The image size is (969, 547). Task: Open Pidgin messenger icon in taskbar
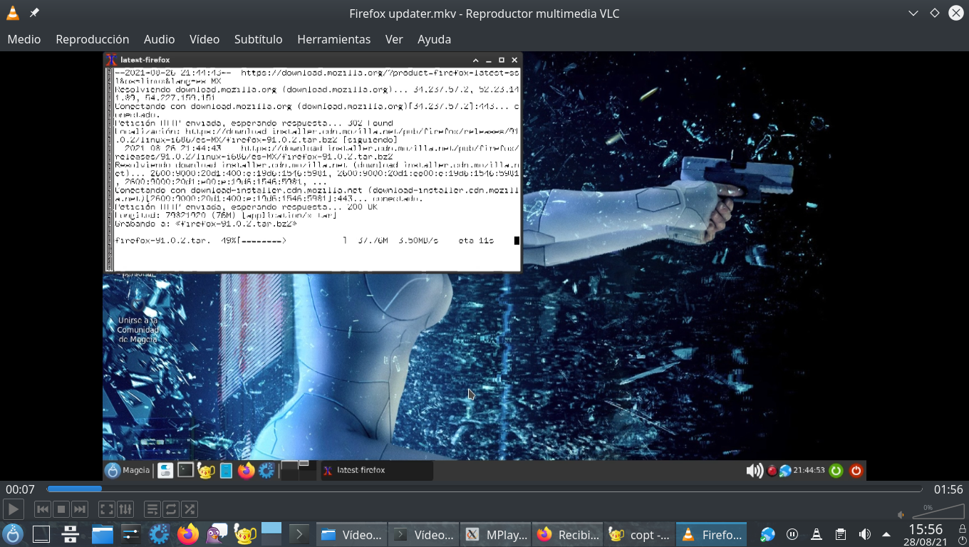[x=216, y=533]
